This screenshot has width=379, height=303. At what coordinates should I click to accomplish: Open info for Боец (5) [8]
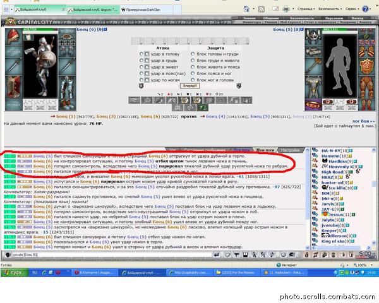click(x=302, y=30)
